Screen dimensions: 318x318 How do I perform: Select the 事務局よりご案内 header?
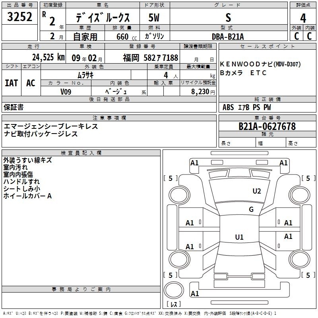coord(81,289)
